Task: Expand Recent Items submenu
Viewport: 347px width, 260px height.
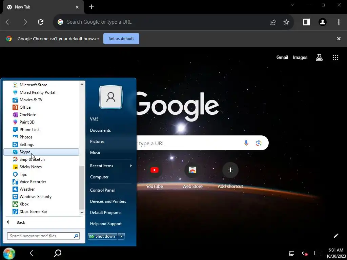Action: 111,166
